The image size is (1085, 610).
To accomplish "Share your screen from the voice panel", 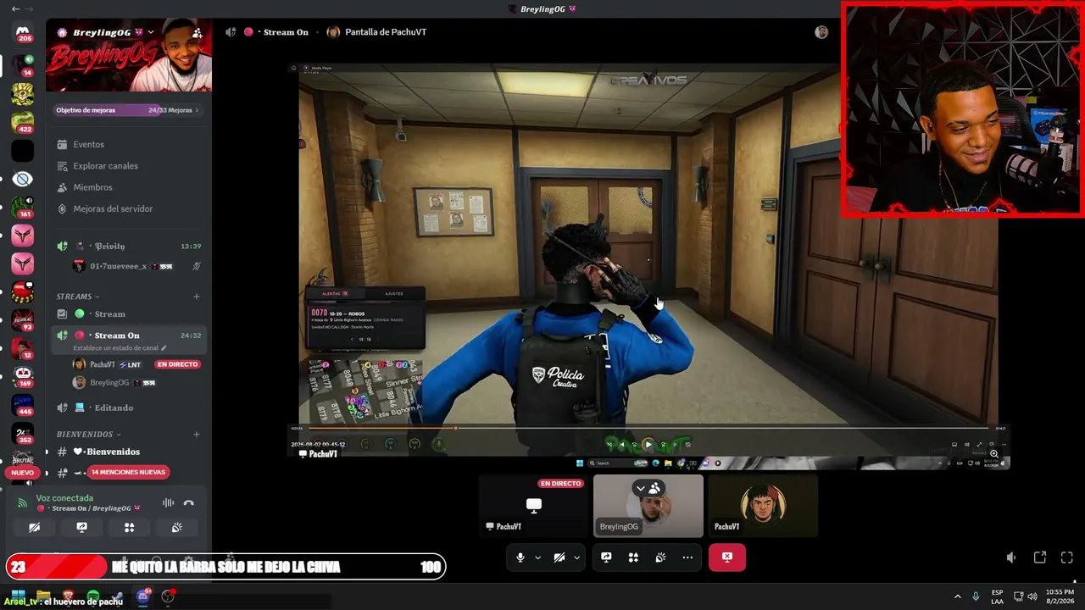I will (81, 527).
